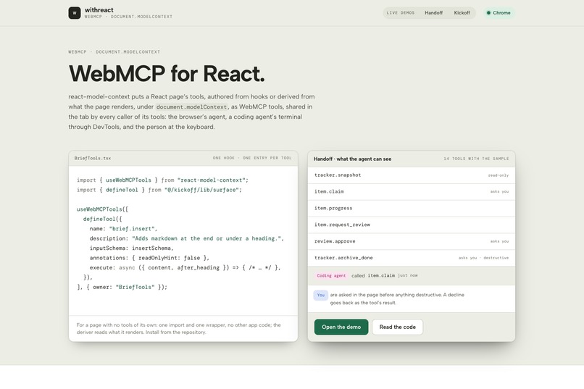Click the asks you · destructive label
Image resolution: width=584 pixels, height=389 pixels.
483,258
